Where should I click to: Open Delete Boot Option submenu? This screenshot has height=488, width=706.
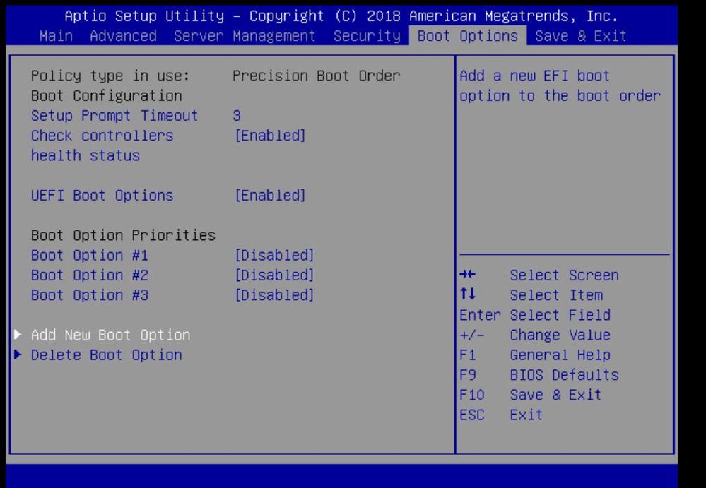coord(106,355)
